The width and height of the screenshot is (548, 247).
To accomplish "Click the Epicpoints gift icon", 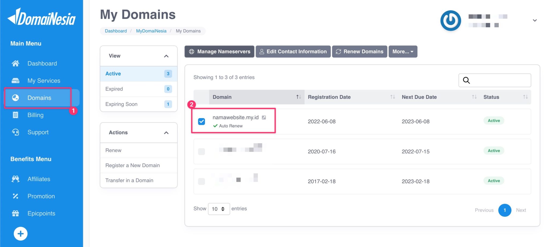I will tap(15, 213).
